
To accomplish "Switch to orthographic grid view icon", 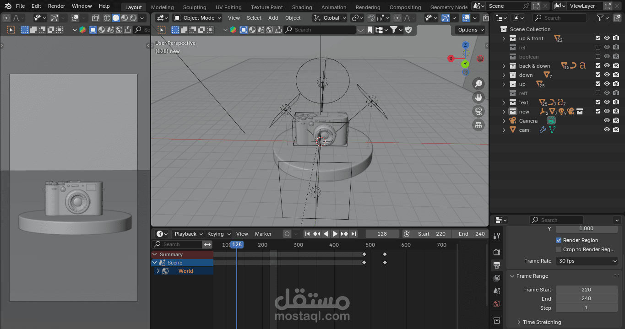I will [478, 125].
